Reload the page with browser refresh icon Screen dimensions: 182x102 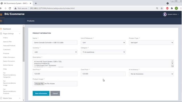pos(10,8)
